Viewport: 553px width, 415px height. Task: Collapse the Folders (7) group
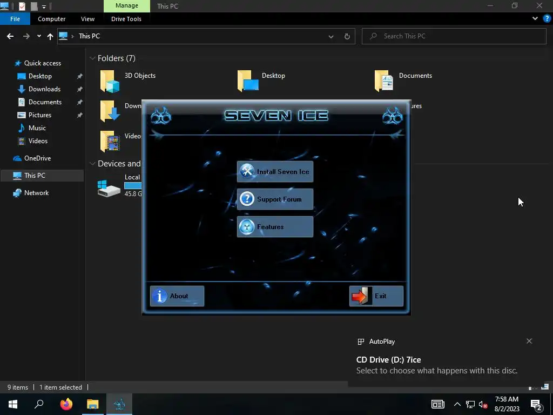pos(92,58)
